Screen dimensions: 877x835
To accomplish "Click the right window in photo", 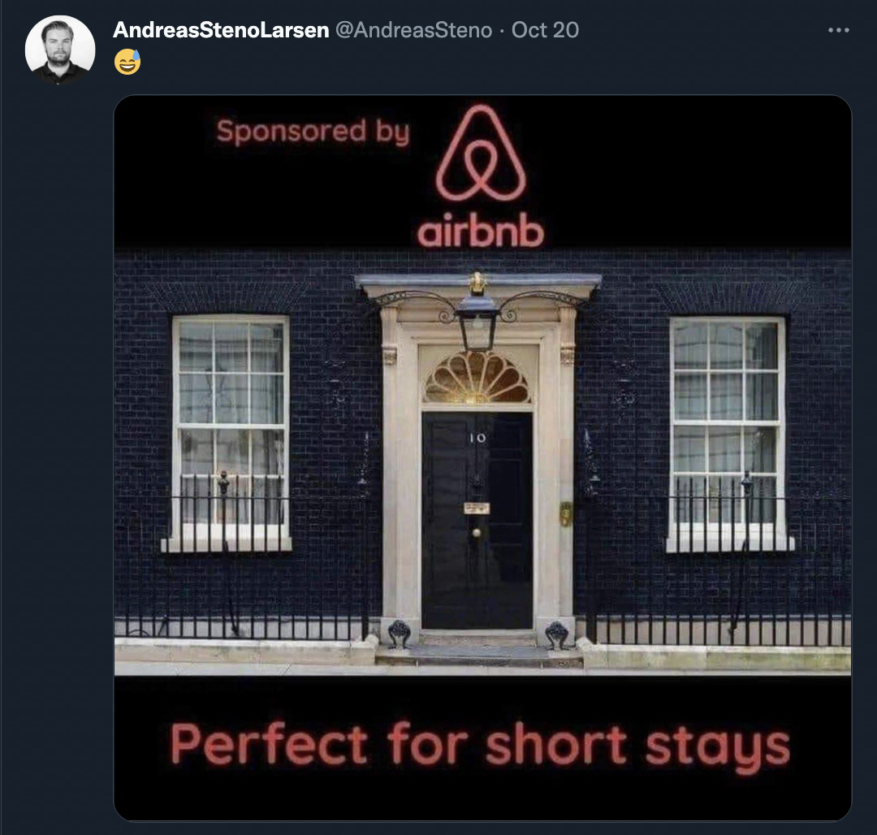I will tap(727, 432).
